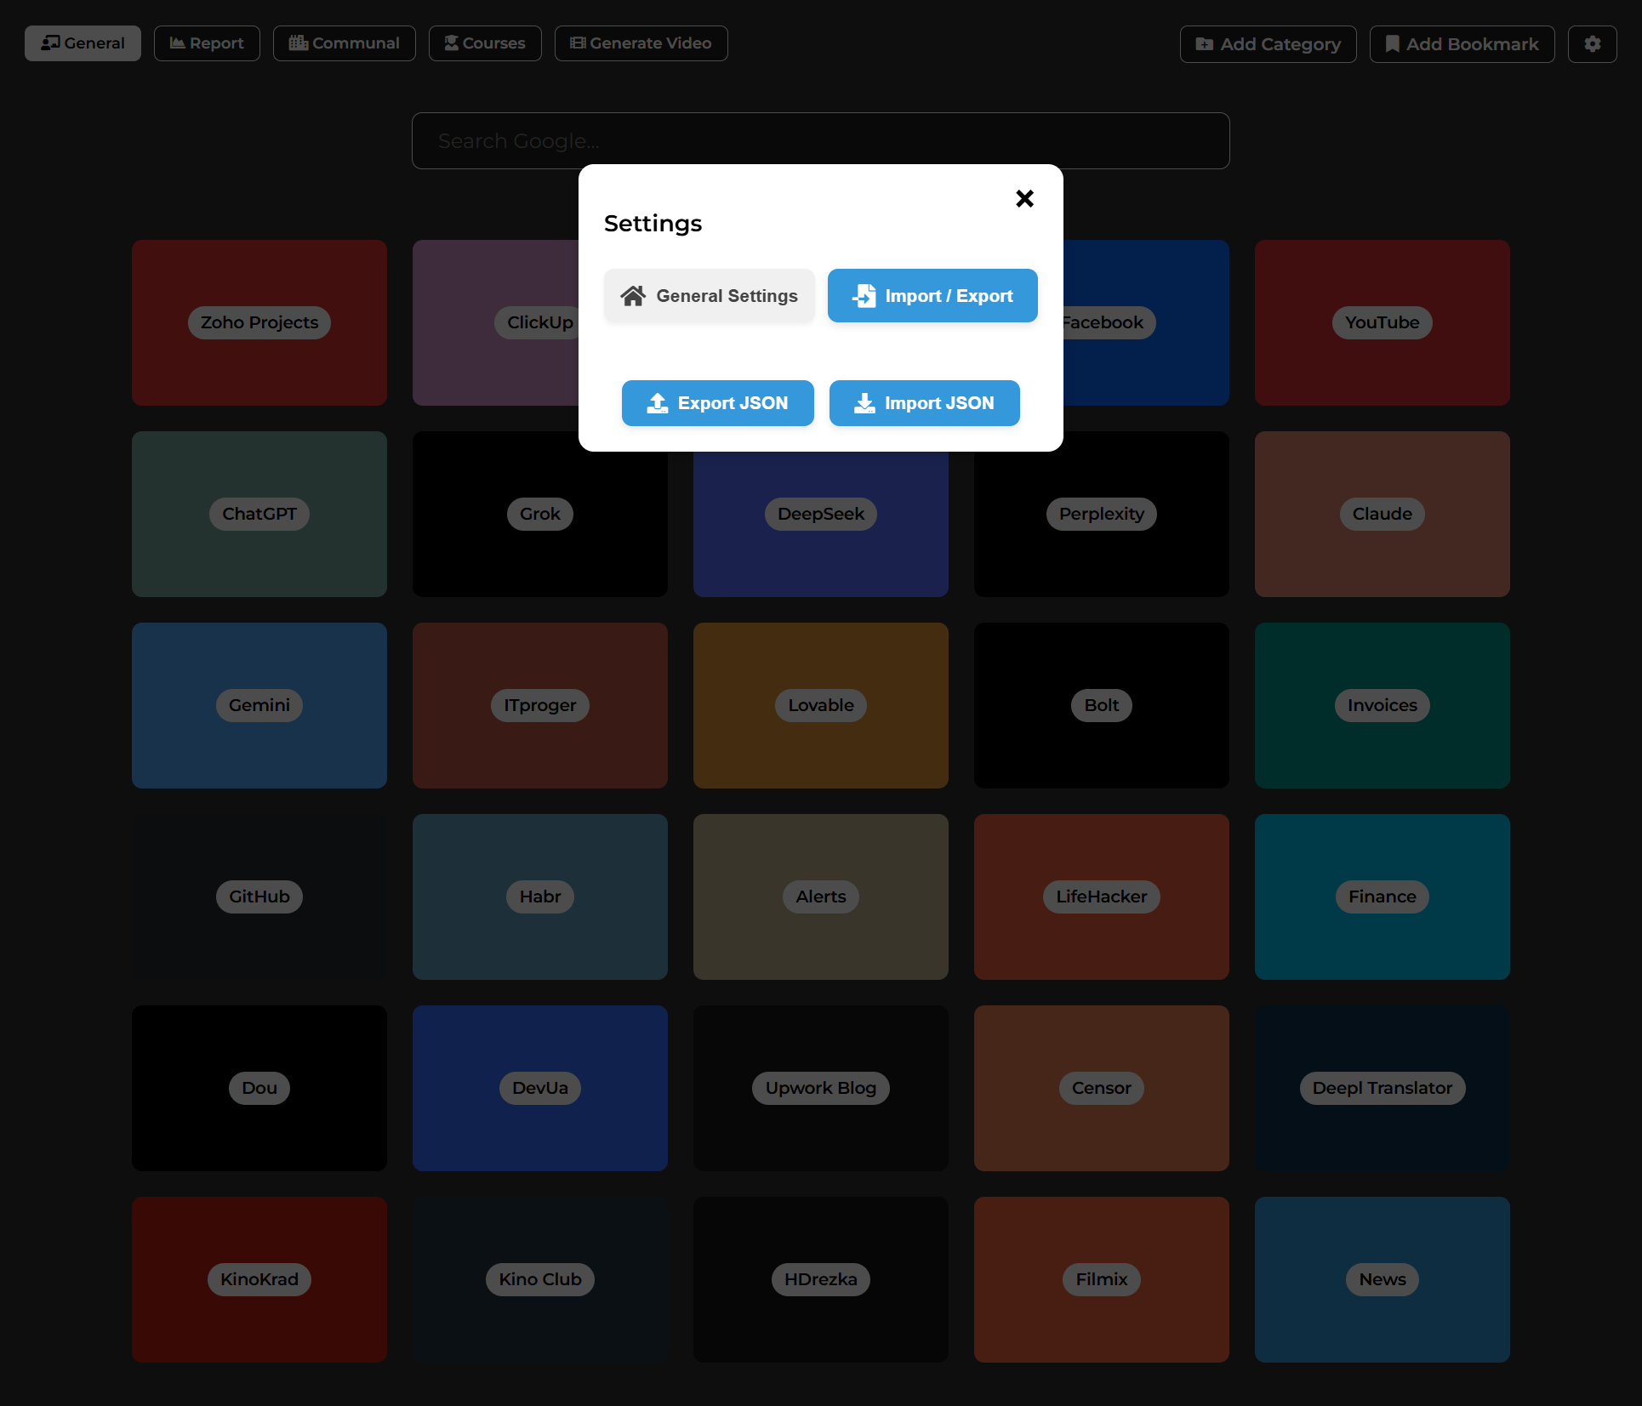This screenshot has width=1642, height=1406.
Task: Click the chart icon on Report tab
Action: point(177,43)
